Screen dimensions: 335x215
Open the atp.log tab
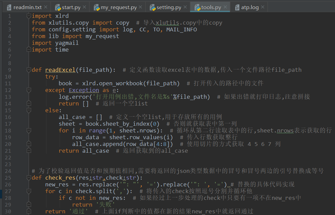pyautogui.click(x=249, y=7)
